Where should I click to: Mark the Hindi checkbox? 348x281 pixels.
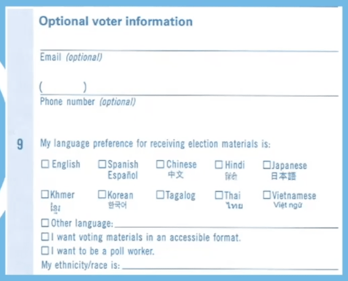219,164
